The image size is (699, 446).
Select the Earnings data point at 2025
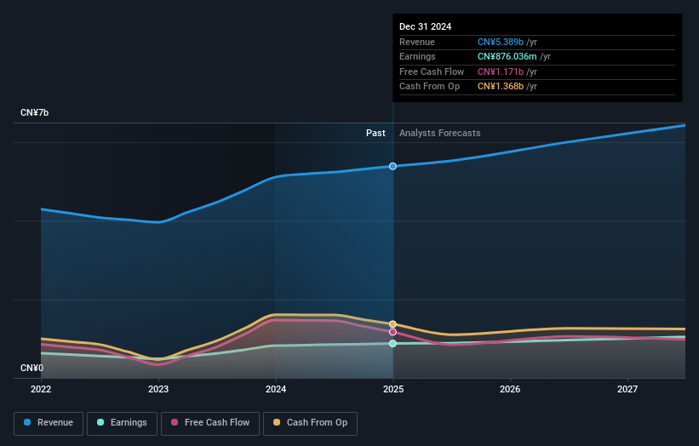point(392,344)
